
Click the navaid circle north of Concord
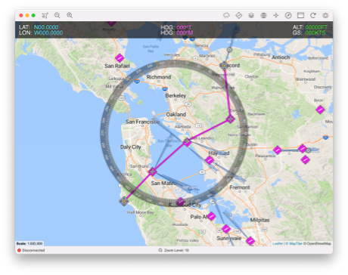click(x=229, y=50)
